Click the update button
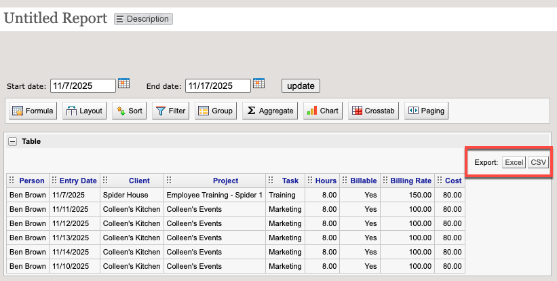Viewport: 557px width, 281px height. (301, 86)
